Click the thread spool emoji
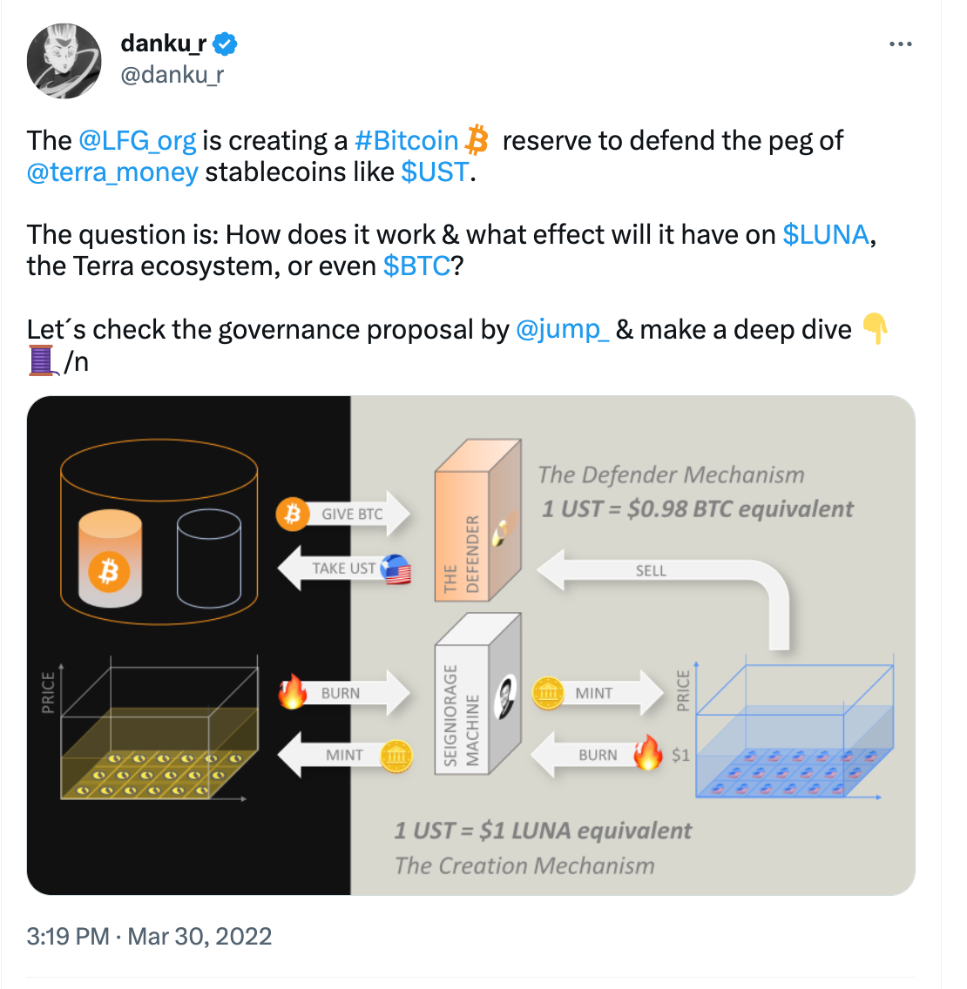The width and height of the screenshot is (967, 989). tap(42, 360)
